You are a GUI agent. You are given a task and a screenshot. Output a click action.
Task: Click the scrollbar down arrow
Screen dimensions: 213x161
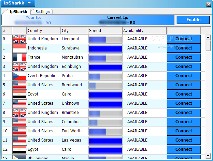tap(208, 156)
